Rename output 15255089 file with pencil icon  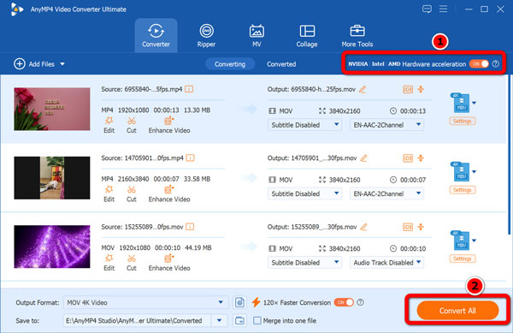coord(363,227)
